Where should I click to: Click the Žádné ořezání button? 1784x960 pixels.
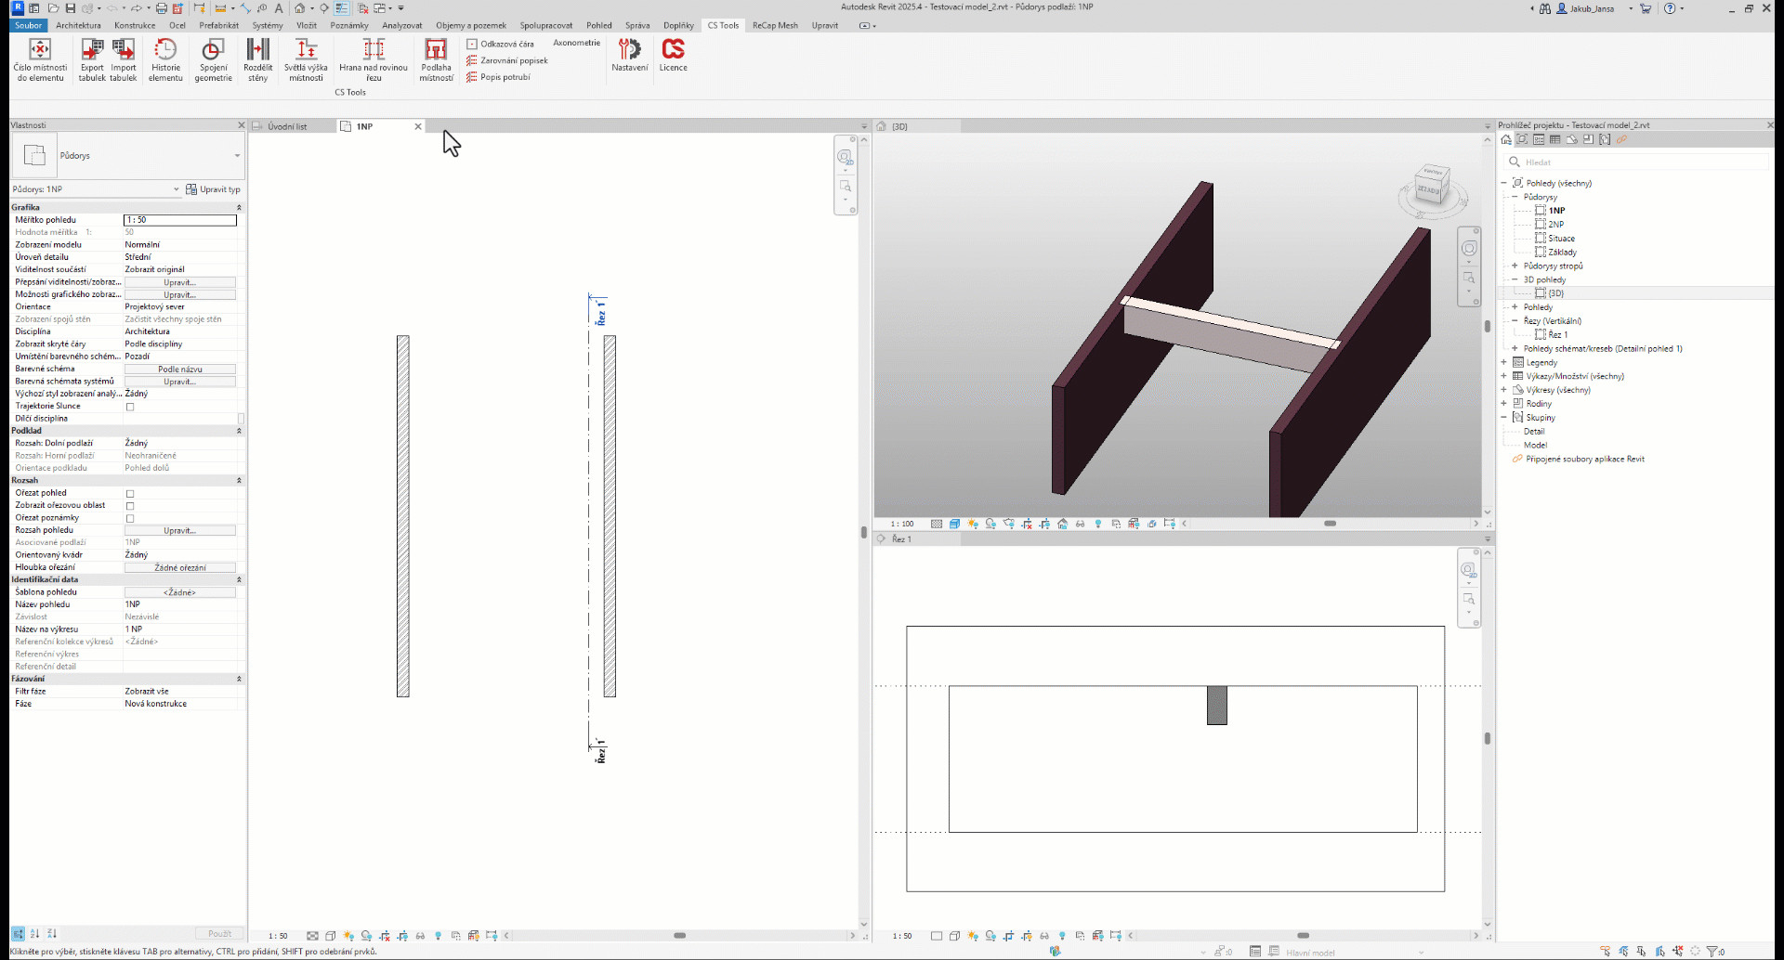coord(180,568)
